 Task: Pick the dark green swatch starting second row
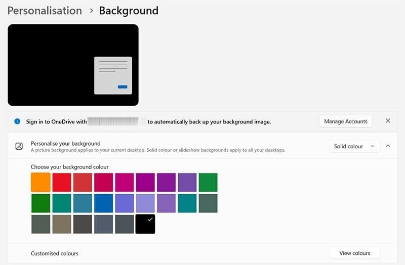(x=40, y=203)
